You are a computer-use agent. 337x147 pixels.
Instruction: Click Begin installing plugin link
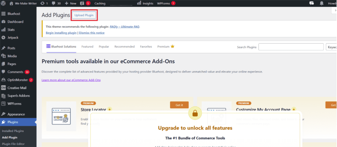point(61,33)
